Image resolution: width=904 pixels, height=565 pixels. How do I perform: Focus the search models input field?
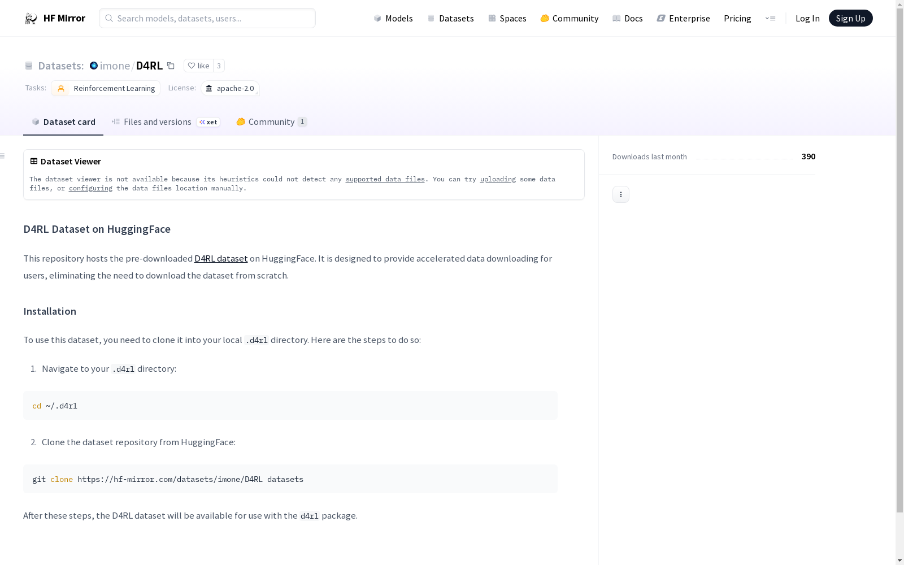[x=207, y=18]
